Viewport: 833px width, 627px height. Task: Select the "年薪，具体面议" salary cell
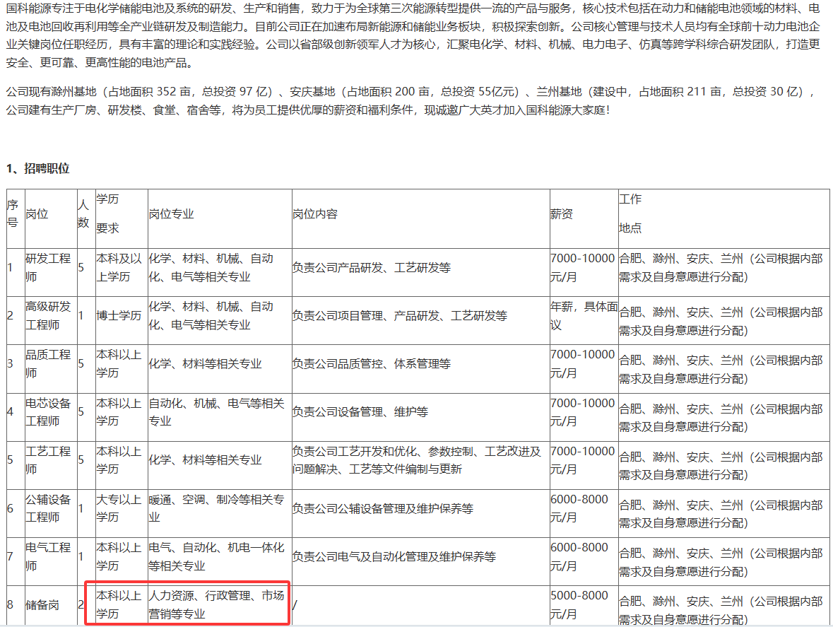pyautogui.click(x=584, y=316)
